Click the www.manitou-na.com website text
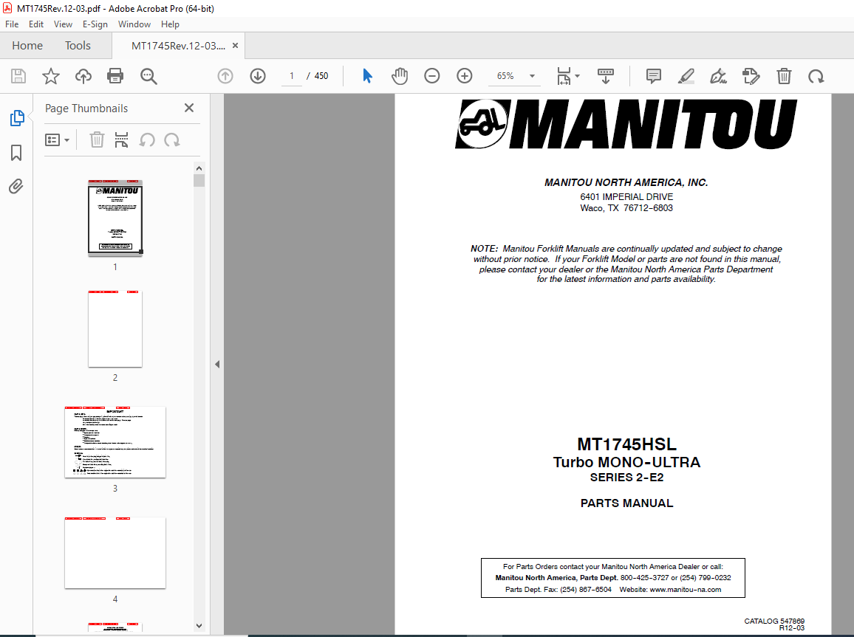 pos(685,589)
